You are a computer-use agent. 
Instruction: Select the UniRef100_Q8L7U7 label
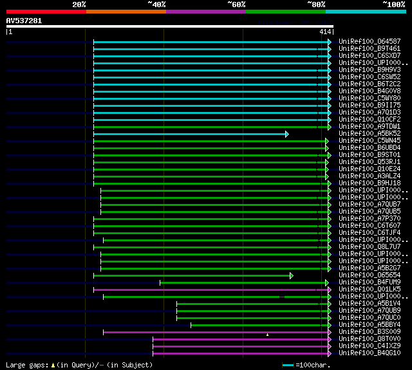click(370, 247)
